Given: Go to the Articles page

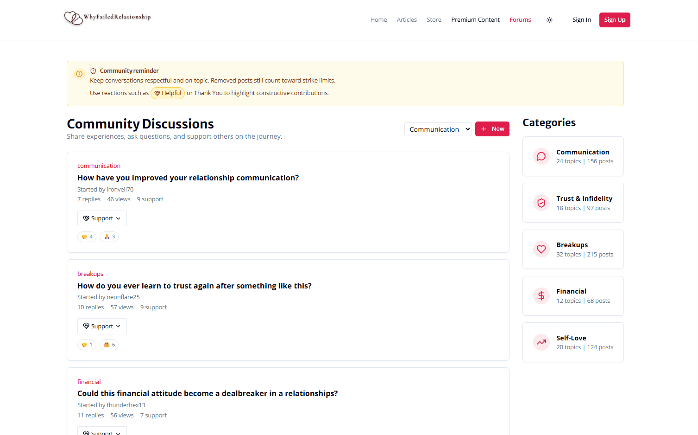Looking at the screenshot, I should (407, 20).
